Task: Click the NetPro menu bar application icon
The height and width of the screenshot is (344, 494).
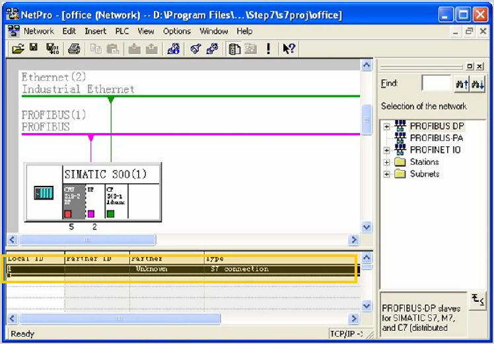Action: point(14,31)
